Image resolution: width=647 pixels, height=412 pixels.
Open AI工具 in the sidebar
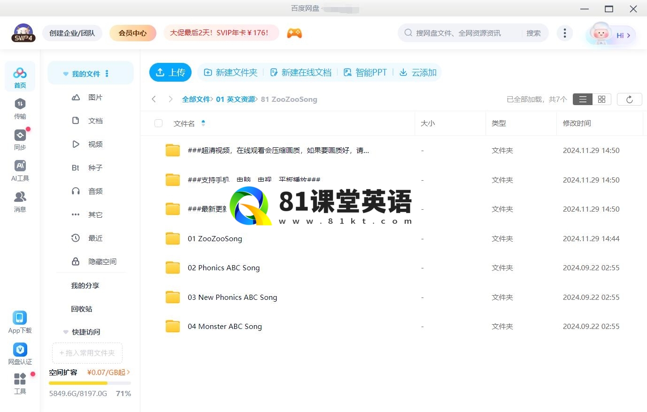20,170
